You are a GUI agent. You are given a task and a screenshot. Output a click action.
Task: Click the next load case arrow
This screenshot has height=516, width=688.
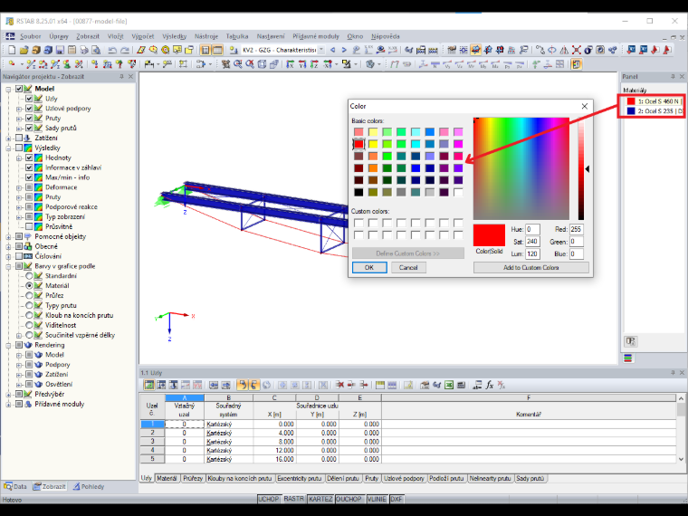click(344, 50)
